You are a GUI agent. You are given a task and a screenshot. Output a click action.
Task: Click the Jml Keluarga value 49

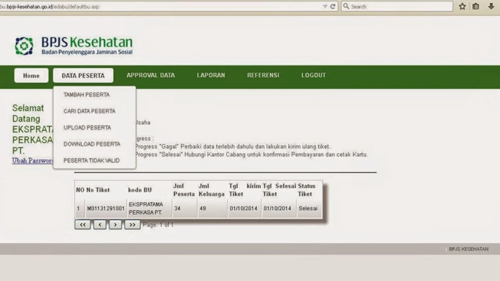[x=203, y=208]
